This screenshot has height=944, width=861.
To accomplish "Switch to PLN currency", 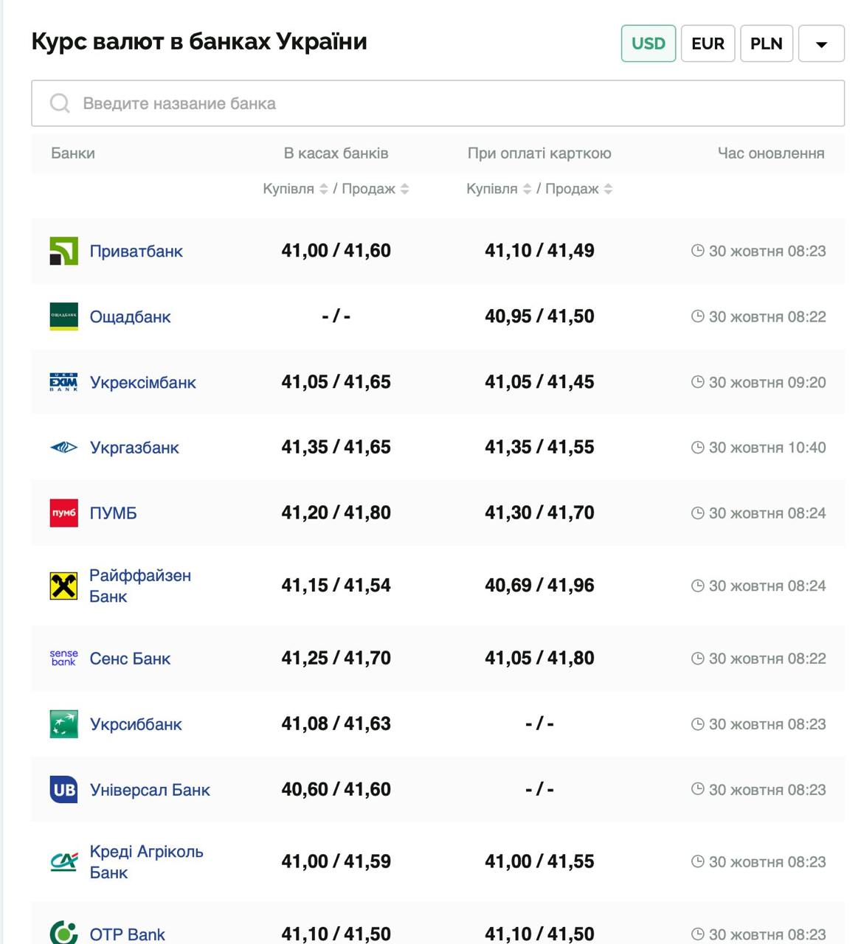I will 766,44.
